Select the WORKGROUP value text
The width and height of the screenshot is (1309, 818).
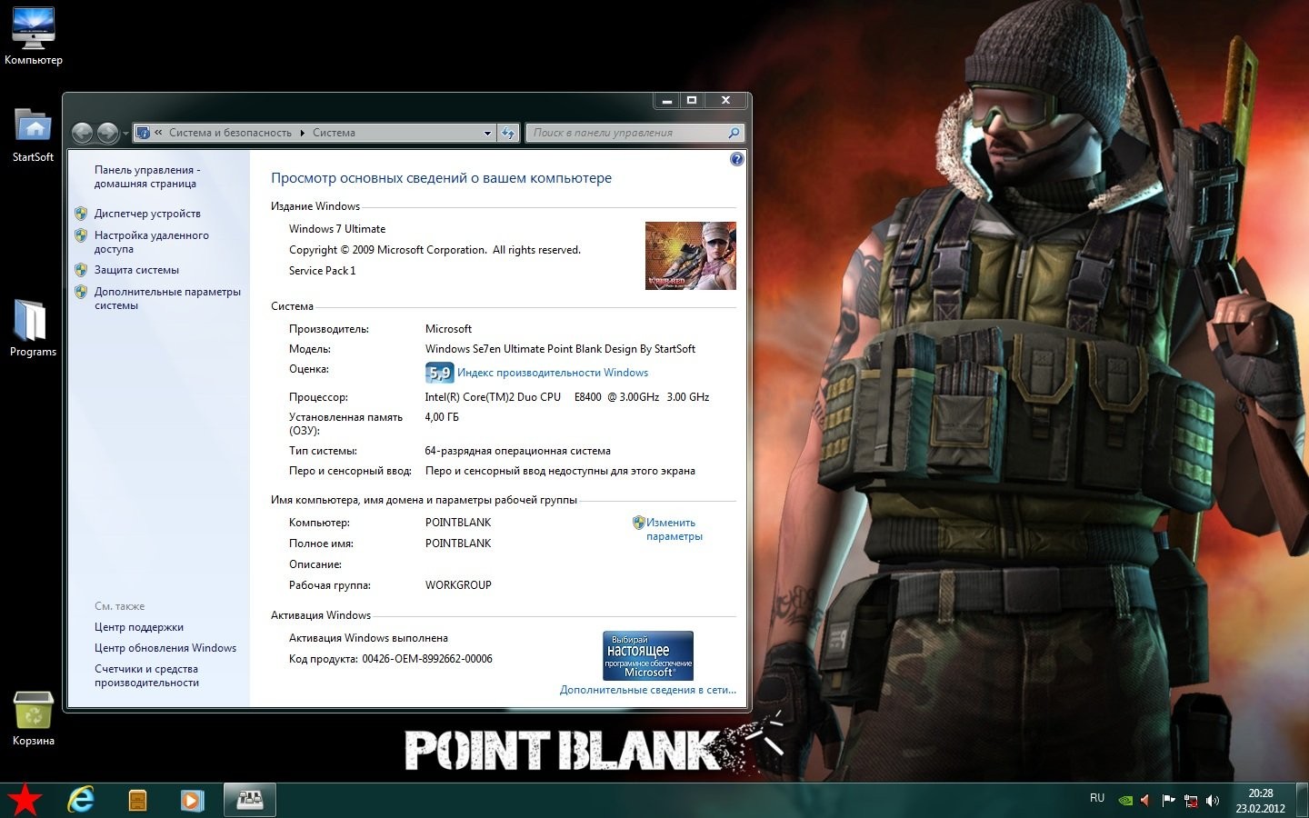tap(458, 585)
